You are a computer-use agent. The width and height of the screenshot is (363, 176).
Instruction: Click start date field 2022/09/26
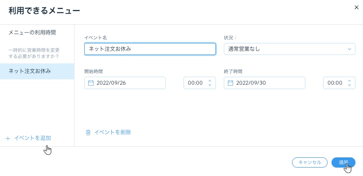[125, 83]
